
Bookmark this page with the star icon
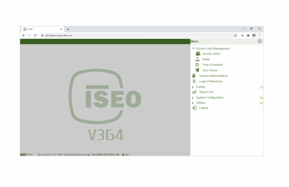coord(235,36)
